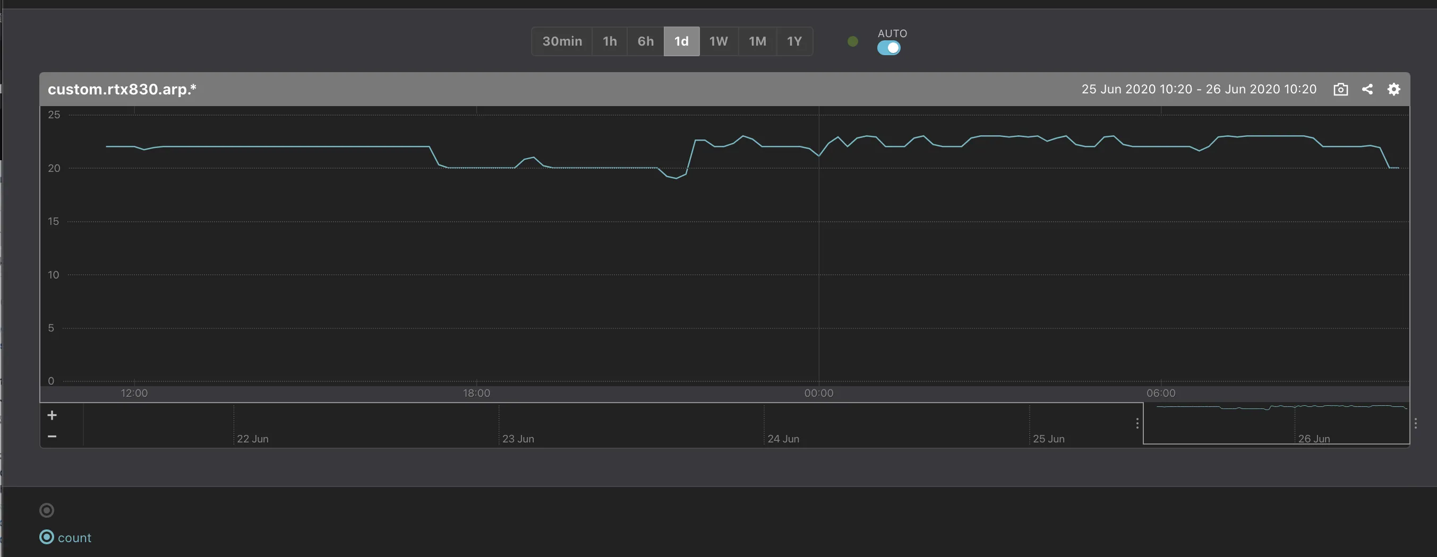Grab the left navigator range handle
This screenshot has height=557, width=1437.
(x=1137, y=423)
